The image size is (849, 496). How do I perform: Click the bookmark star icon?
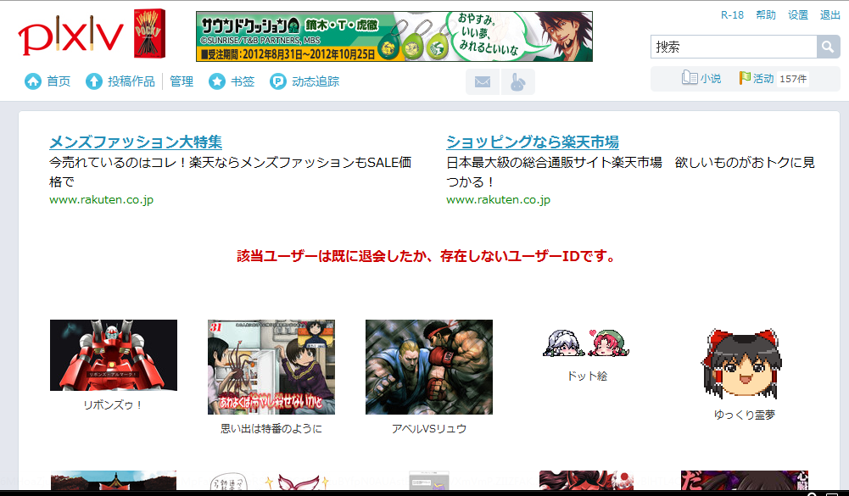217,81
